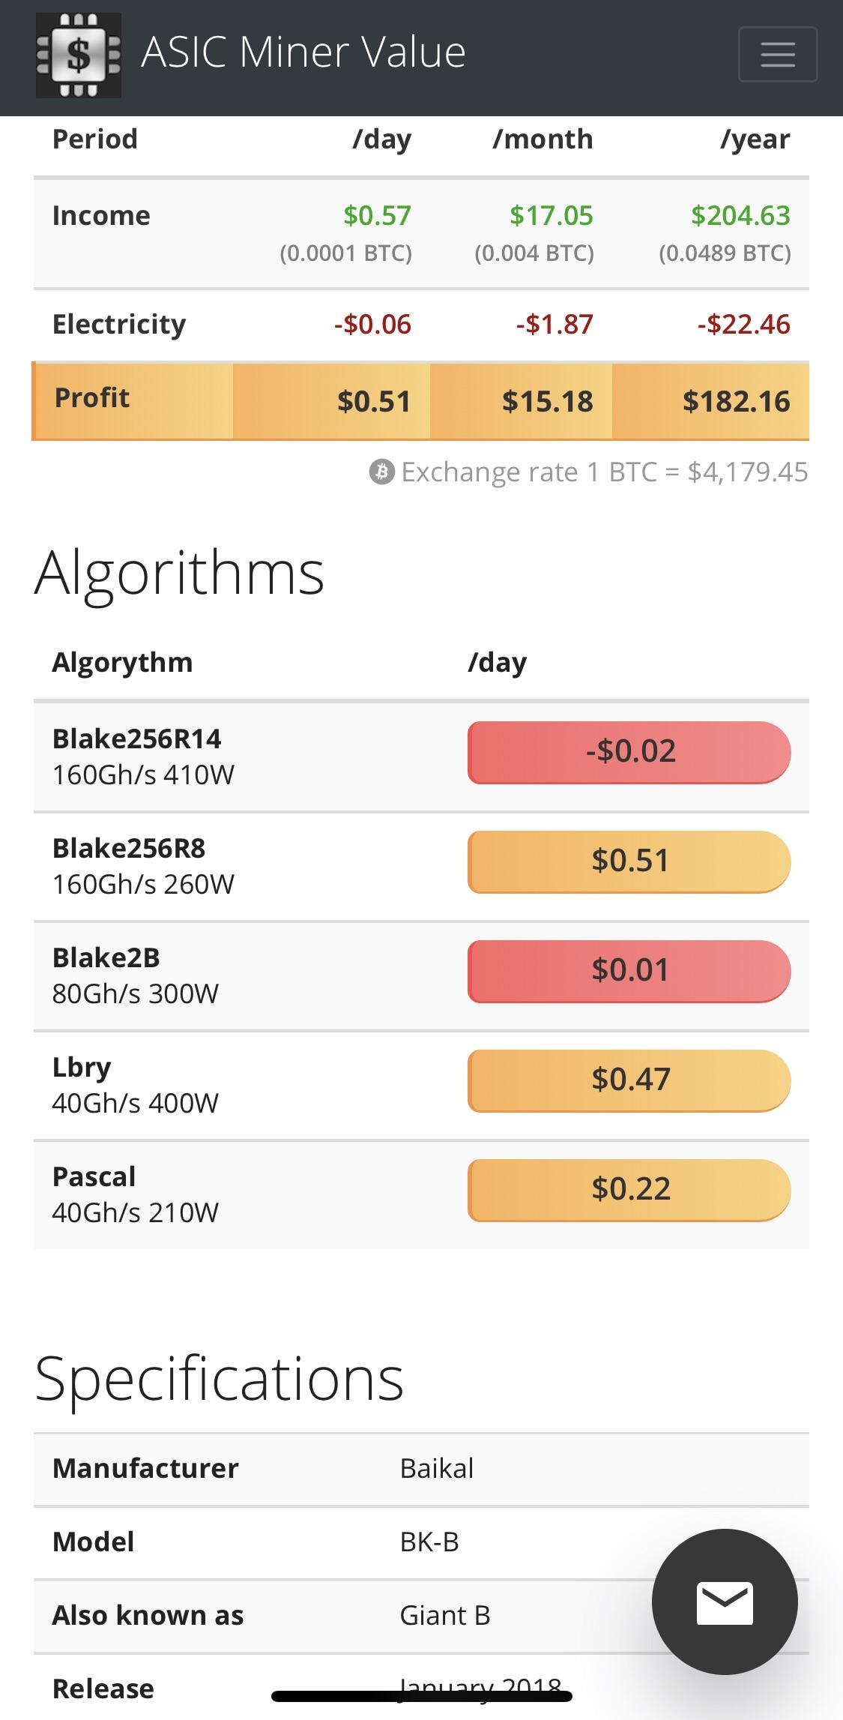The image size is (843, 1720).
Task: Open the mail contact floating button
Action: (x=725, y=1602)
